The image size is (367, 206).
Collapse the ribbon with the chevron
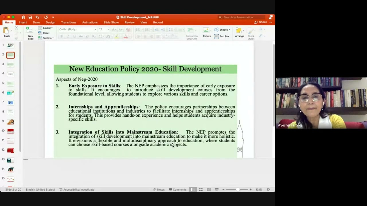tap(270, 22)
